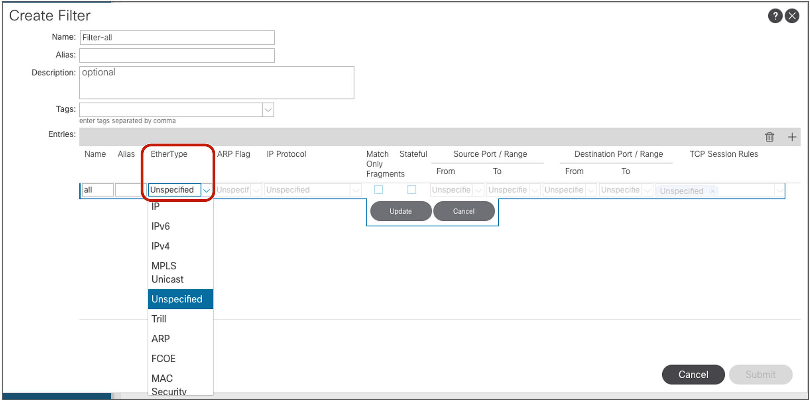Open help via the question mark icon

click(775, 15)
